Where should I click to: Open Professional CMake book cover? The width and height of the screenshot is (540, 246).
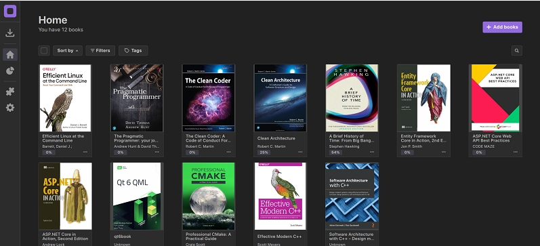[x=209, y=197]
